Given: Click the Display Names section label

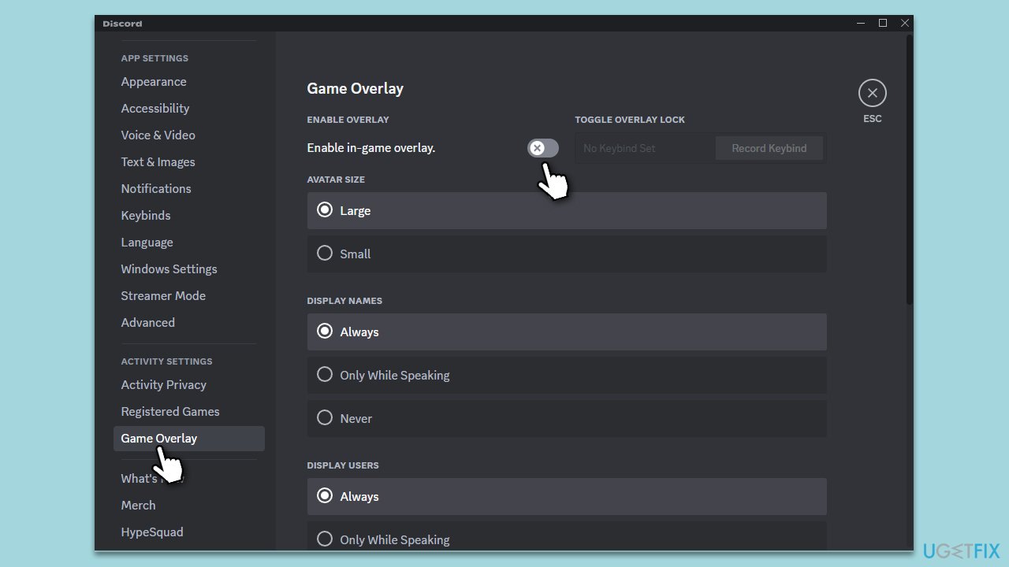Looking at the screenshot, I should pos(344,301).
